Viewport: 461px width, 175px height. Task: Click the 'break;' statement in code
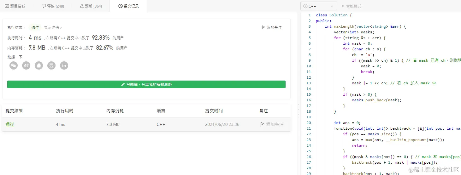click(368, 72)
